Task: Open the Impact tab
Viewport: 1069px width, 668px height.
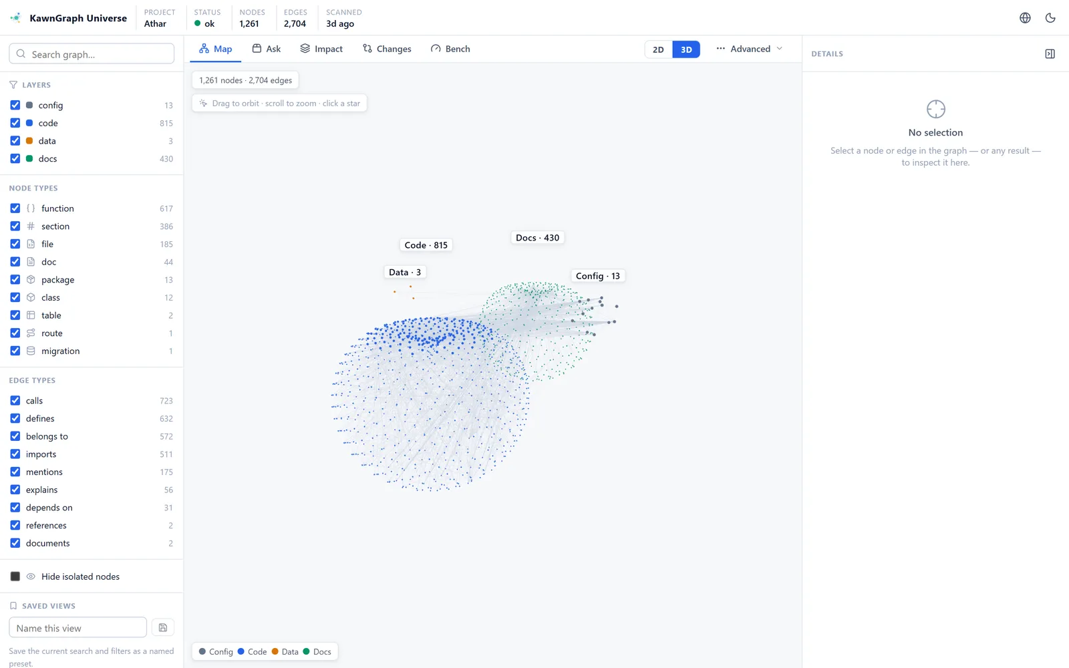Action: point(321,49)
